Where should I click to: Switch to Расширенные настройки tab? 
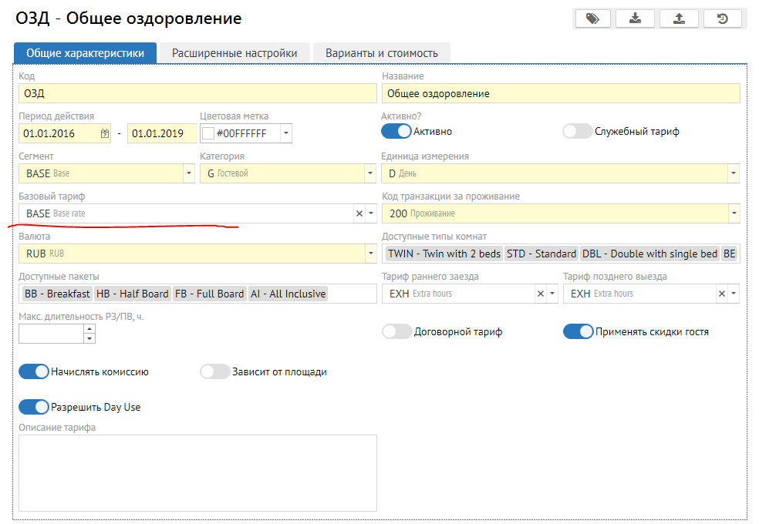click(x=234, y=53)
